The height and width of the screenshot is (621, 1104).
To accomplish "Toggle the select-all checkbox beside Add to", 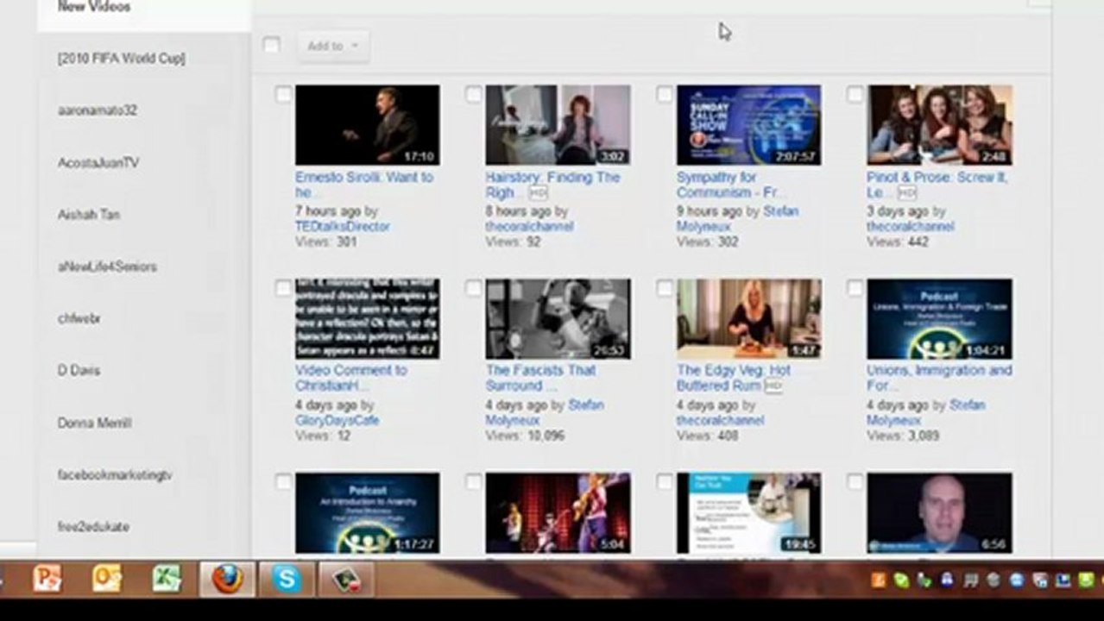I will 271,45.
